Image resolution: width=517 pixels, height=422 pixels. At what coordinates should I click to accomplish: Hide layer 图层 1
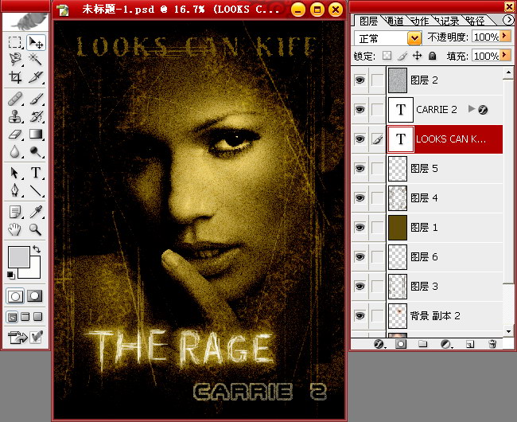pos(360,228)
